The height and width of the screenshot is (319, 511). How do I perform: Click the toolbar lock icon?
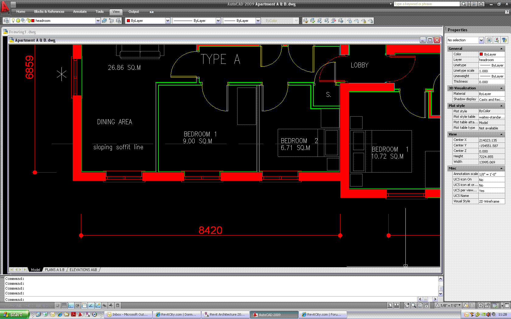coord(487,305)
